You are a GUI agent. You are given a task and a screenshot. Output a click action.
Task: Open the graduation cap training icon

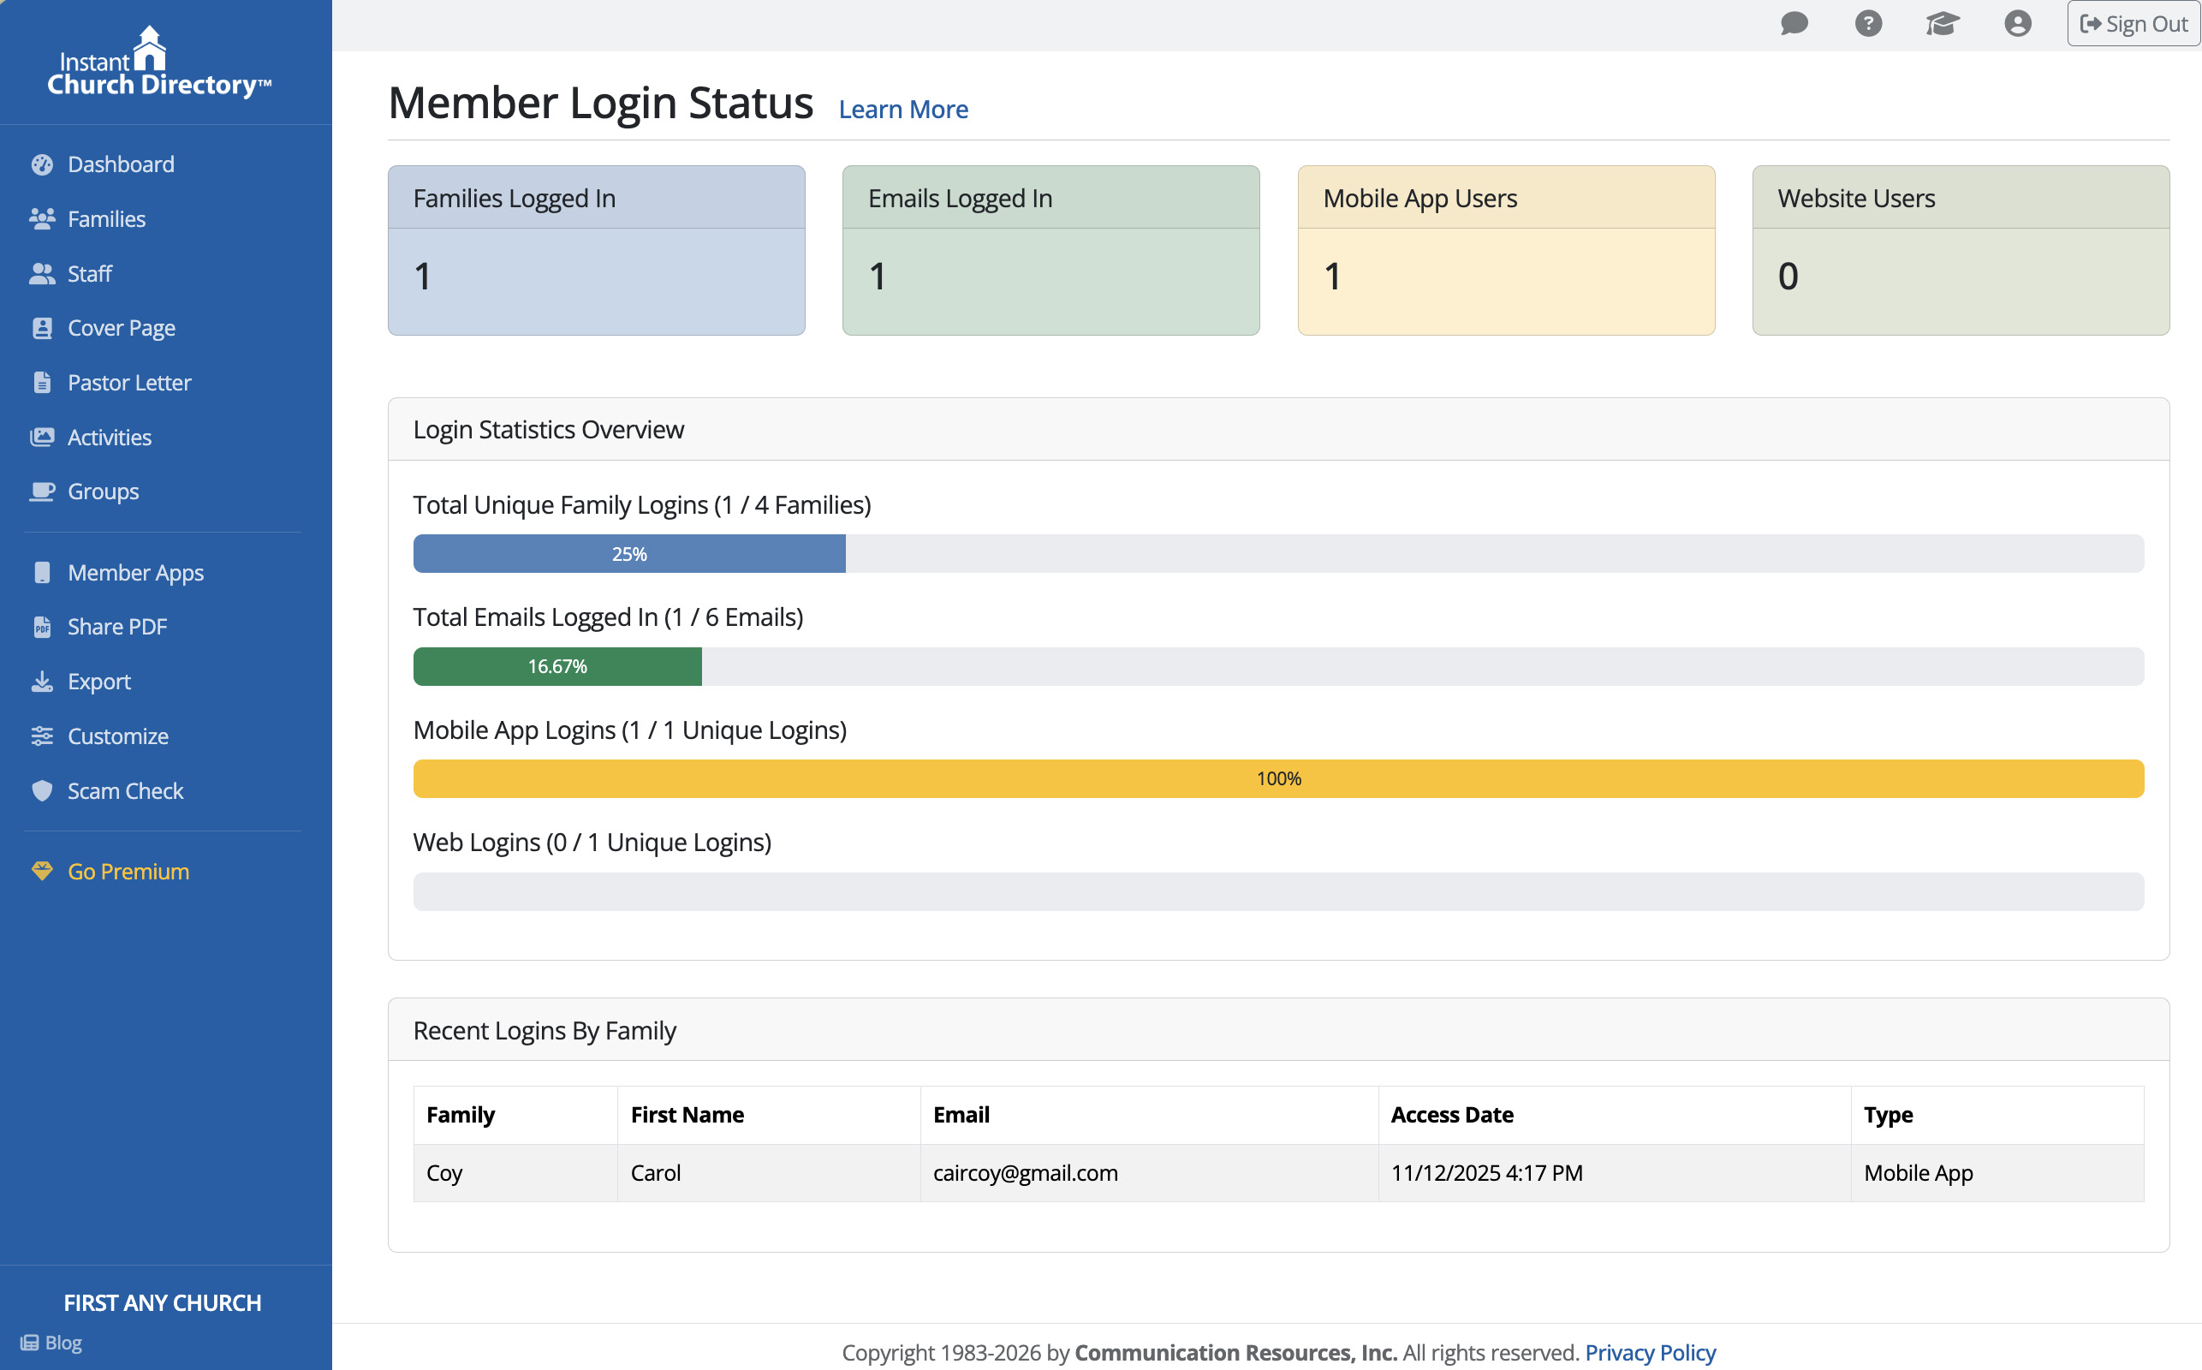(1942, 24)
